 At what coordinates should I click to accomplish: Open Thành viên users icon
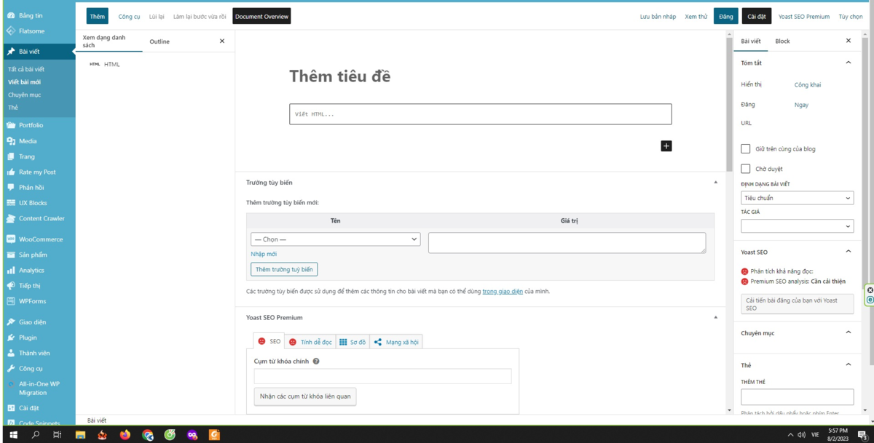click(11, 353)
